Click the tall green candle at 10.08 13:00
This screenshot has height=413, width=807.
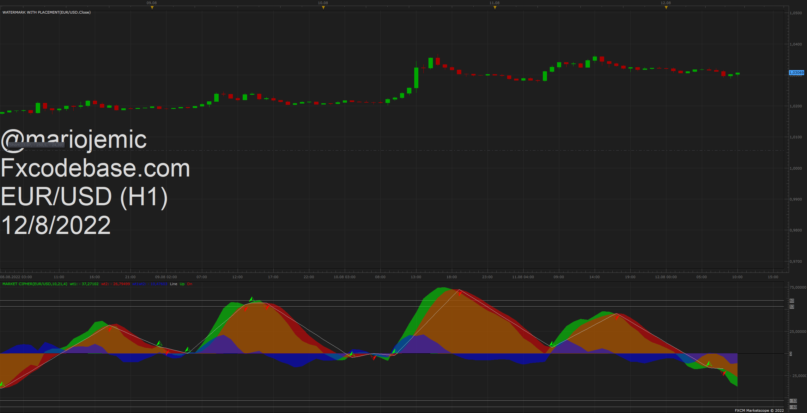click(x=416, y=78)
